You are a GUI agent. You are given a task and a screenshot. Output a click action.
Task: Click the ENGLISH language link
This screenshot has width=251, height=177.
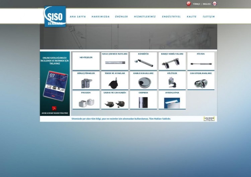click(x=206, y=4)
